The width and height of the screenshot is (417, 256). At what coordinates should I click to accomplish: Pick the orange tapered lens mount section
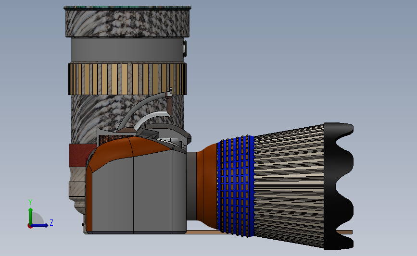(207, 186)
